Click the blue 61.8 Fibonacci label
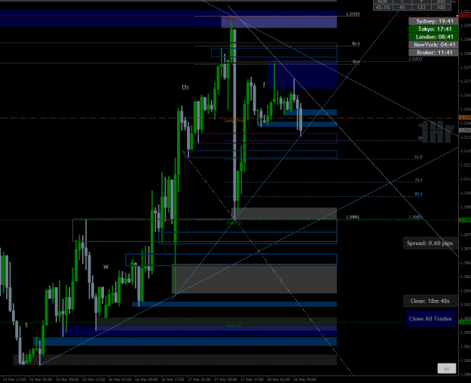Screen dimensions: 471x383 point(418,157)
